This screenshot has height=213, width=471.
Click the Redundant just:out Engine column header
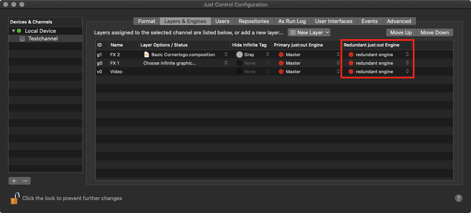point(377,45)
